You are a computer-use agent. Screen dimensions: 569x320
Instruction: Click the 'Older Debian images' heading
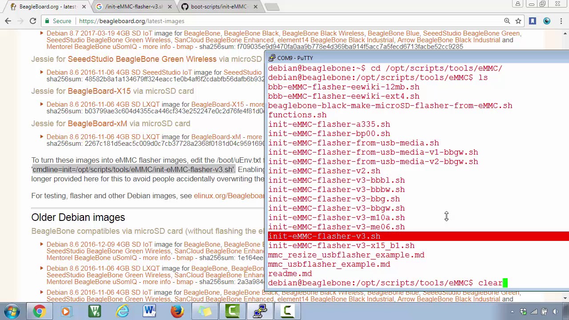click(78, 217)
